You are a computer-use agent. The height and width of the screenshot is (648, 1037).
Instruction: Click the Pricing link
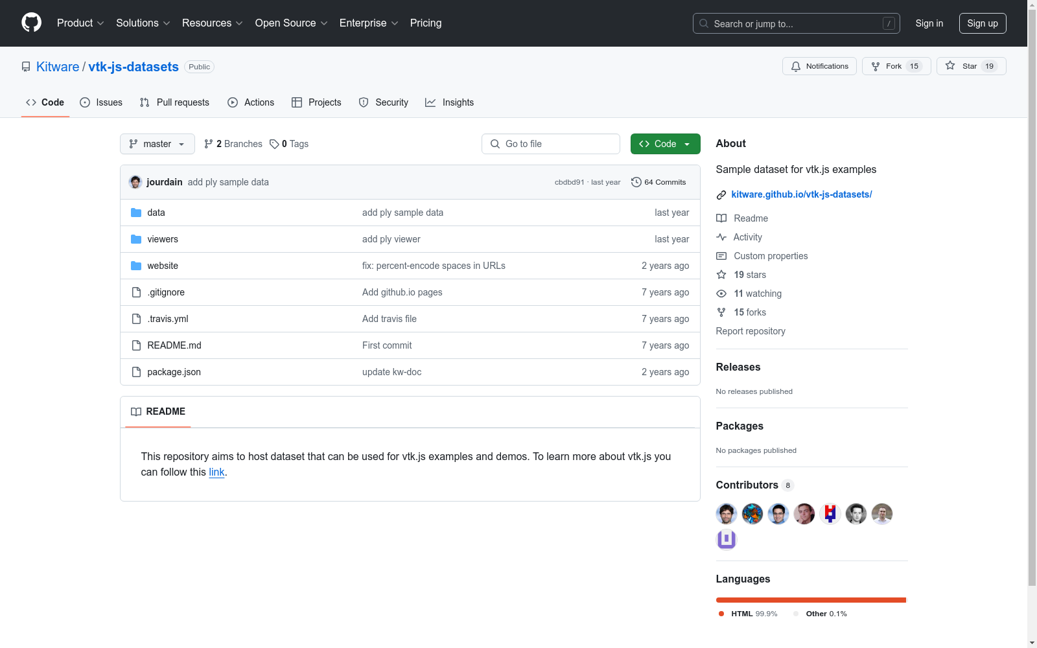coord(426,23)
